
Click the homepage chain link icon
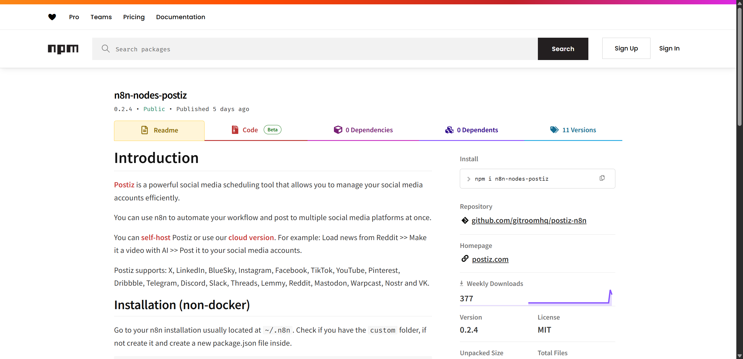[465, 258]
